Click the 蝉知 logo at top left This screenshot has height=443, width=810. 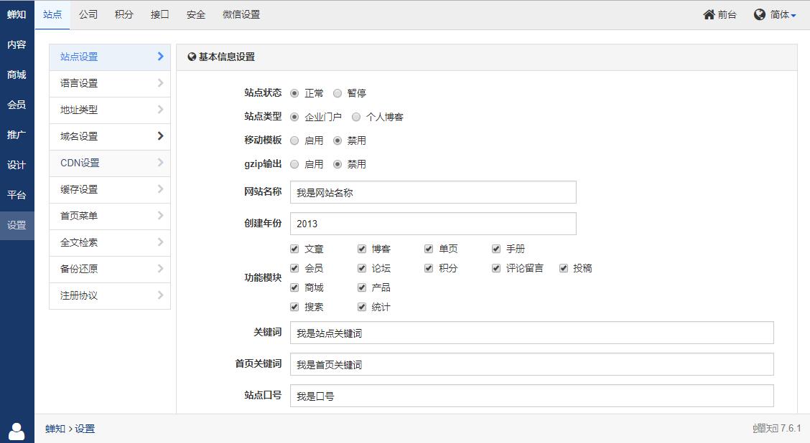pos(17,14)
